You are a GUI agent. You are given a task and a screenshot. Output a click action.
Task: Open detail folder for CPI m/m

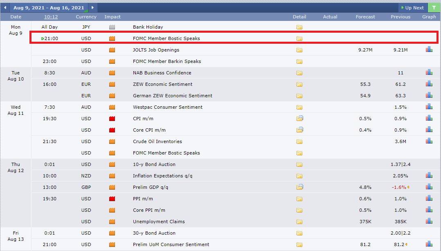click(299, 118)
